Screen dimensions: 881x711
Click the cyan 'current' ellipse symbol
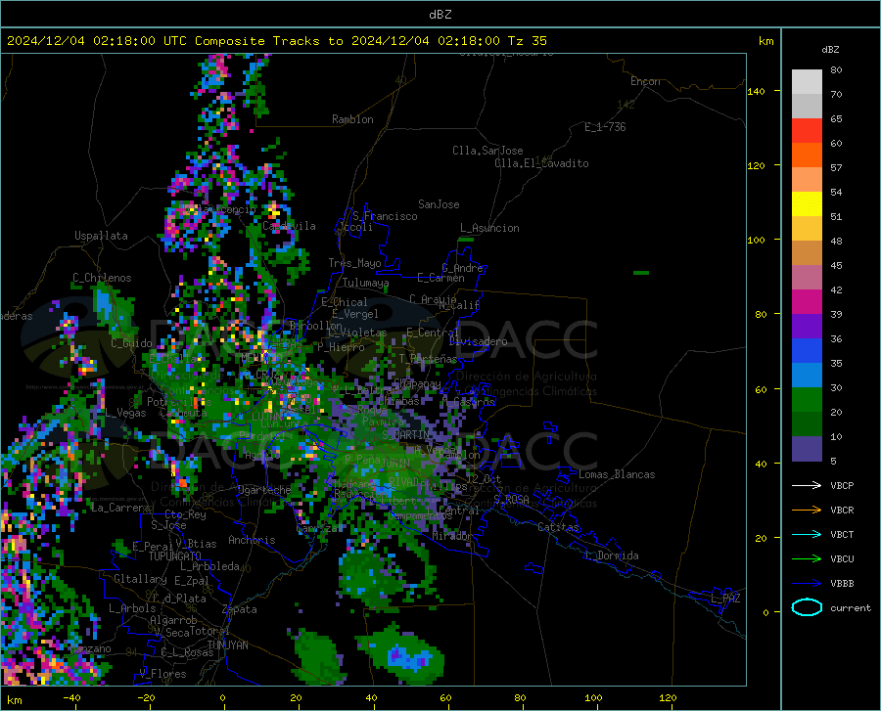(807, 607)
